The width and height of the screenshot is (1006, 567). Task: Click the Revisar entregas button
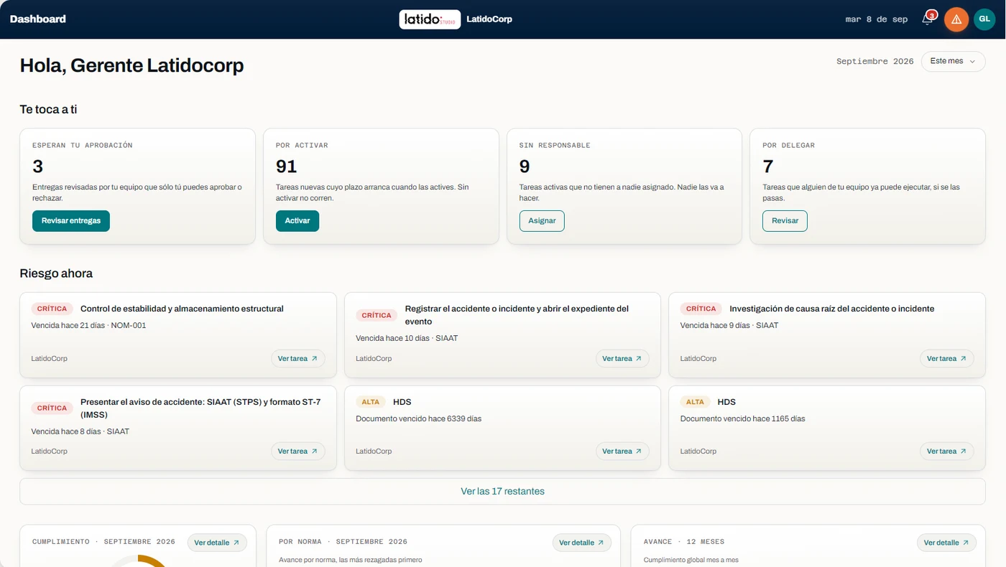pyautogui.click(x=71, y=221)
